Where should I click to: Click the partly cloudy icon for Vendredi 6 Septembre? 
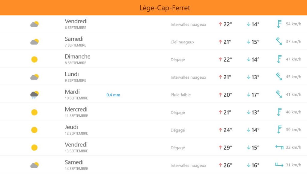pos(34,24)
